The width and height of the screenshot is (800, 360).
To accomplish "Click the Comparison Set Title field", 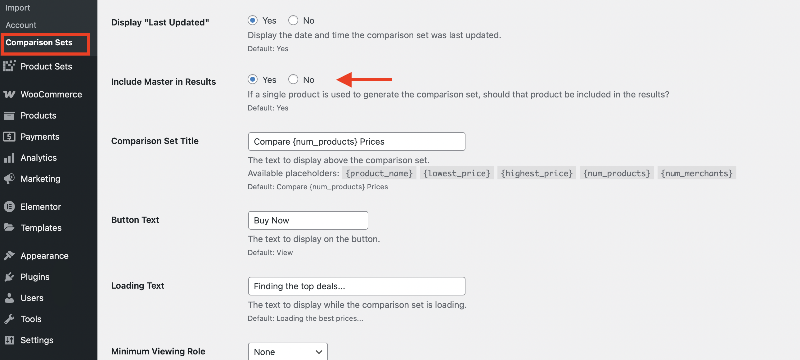I will pyautogui.click(x=357, y=141).
